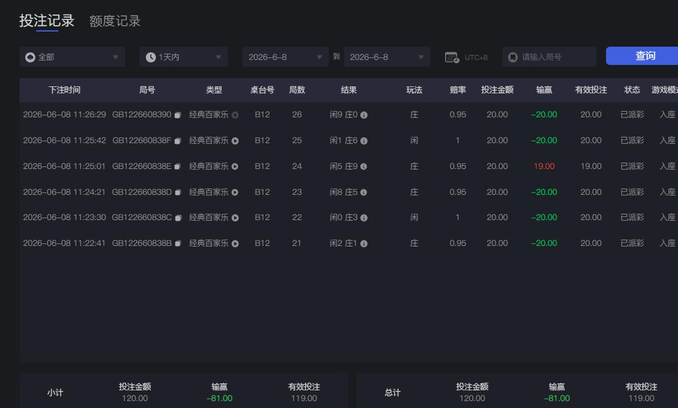Image resolution: width=678 pixels, height=408 pixels.
Task: Select the 2026-06-08 11:22:41 bet time cell
Action: click(x=64, y=243)
